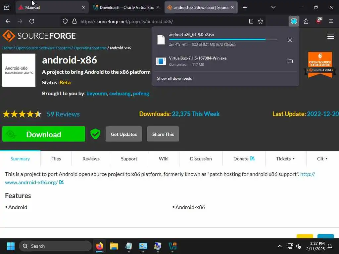Click the 22,375 This Week downloads stat

click(196, 114)
